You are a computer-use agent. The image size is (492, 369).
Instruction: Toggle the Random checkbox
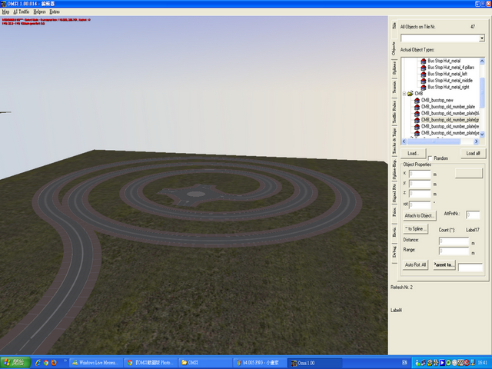click(430, 158)
